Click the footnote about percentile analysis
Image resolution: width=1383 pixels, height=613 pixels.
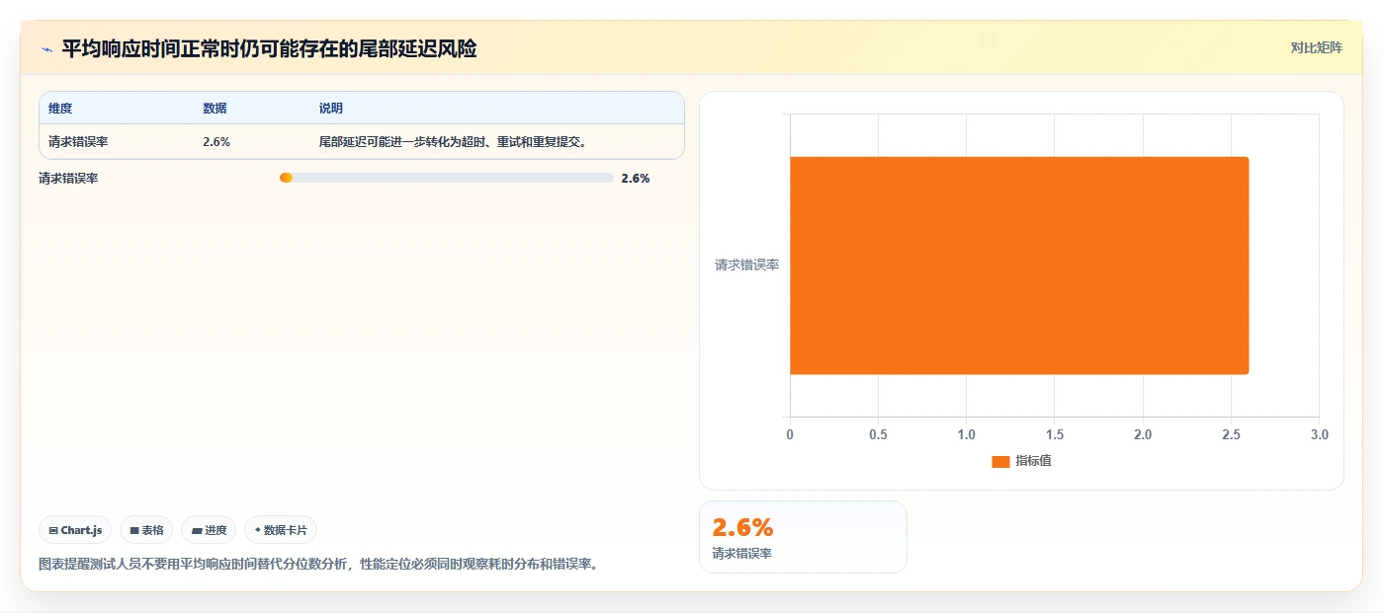tap(318, 565)
